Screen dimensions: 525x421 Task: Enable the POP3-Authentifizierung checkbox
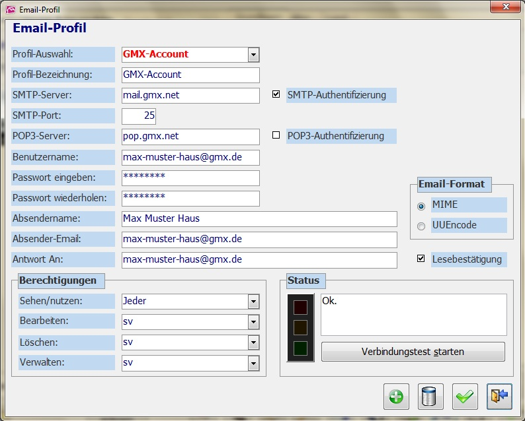click(x=276, y=135)
